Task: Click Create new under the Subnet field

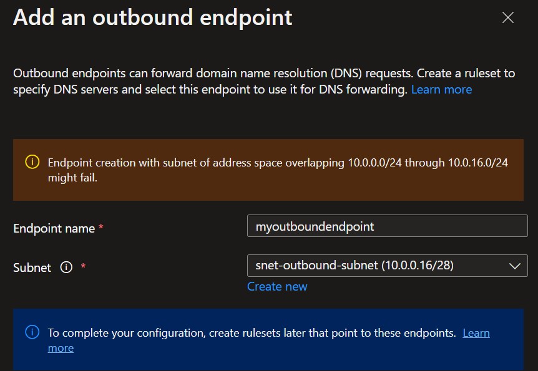Action: [x=277, y=286]
